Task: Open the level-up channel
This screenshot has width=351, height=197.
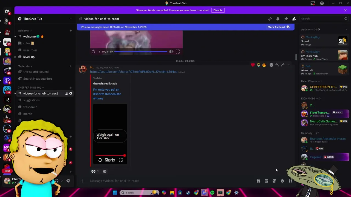Action: tap(45, 57)
